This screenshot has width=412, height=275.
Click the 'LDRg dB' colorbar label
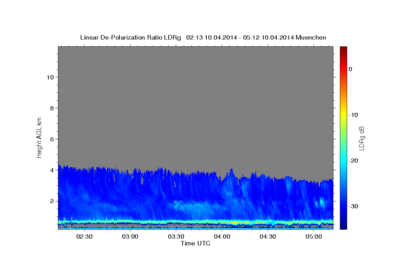pos(361,138)
